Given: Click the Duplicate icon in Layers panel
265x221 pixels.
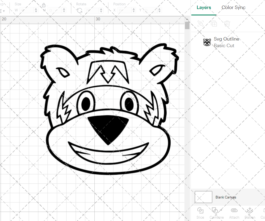Looking at the screenshot, I should (x=214, y=24).
